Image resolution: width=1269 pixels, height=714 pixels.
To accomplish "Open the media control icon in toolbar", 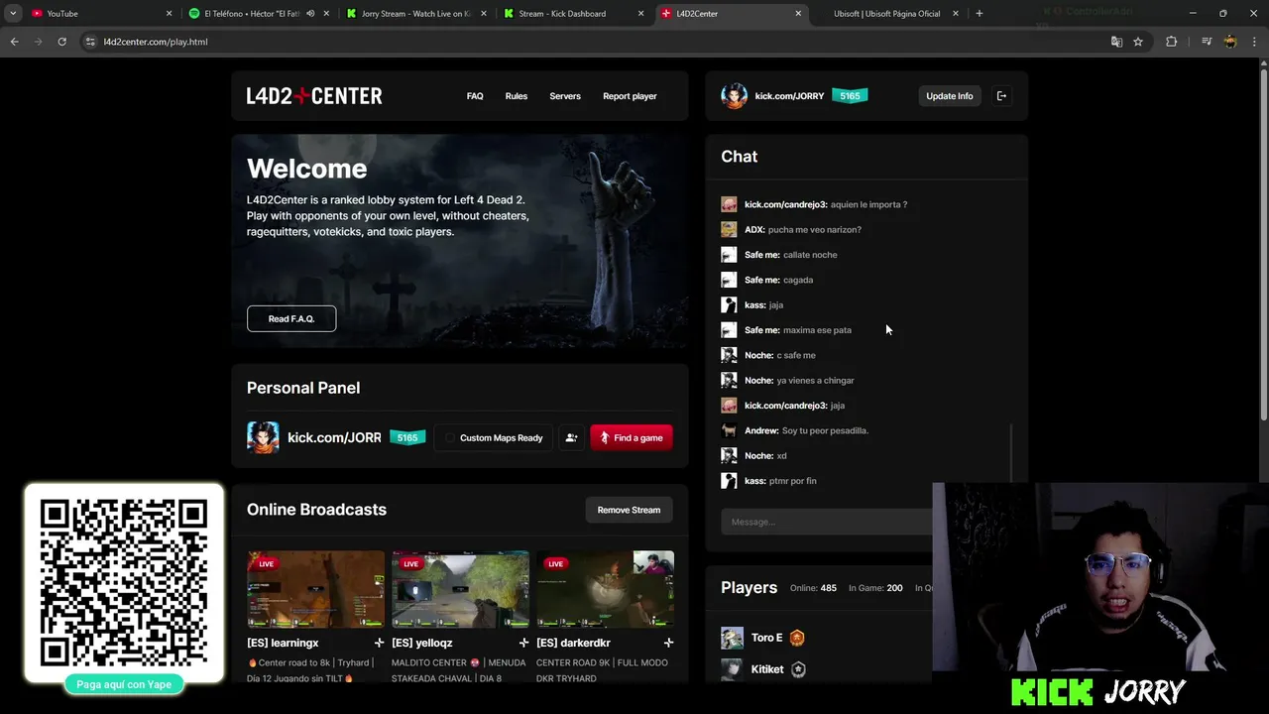I will point(1207,42).
